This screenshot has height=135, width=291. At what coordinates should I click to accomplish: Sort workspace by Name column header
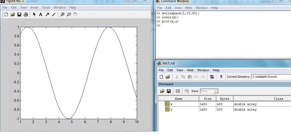[x=178, y=99]
